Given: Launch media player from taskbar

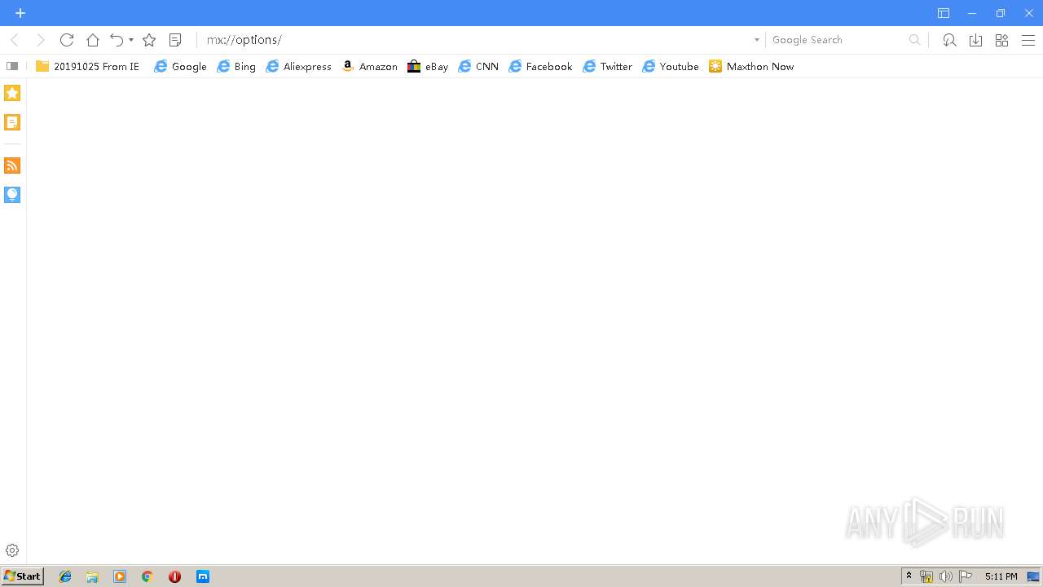Looking at the screenshot, I should tap(120, 576).
